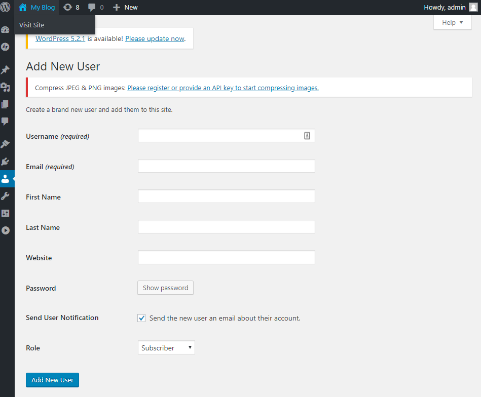Uncheck the Send User Notification checkbox
Image resolution: width=481 pixels, height=397 pixels.
pos(141,318)
